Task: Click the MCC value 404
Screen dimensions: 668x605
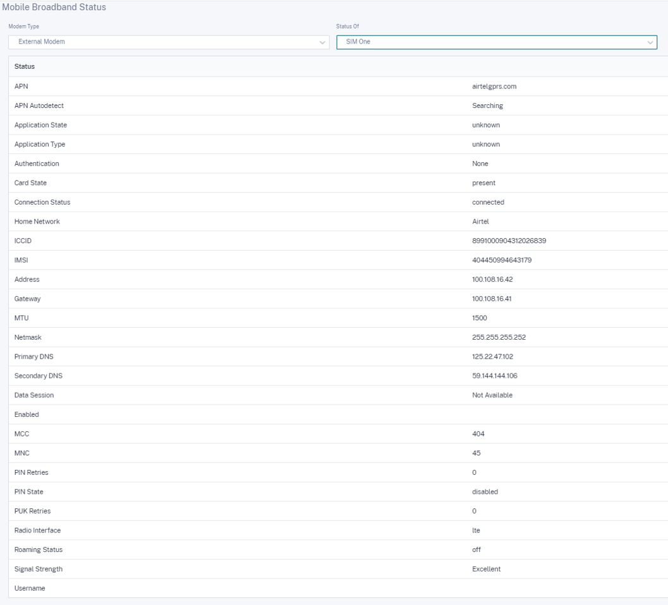Action: click(478, 434)
